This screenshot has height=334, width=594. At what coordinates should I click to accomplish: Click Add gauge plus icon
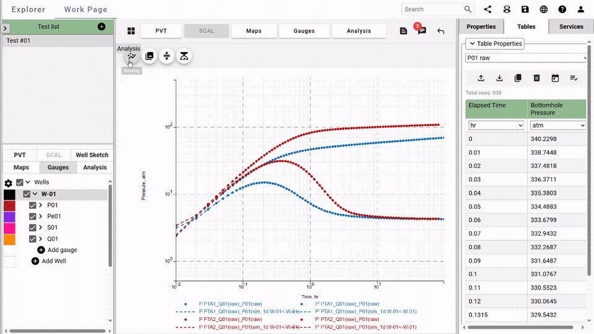pos(41,250)
